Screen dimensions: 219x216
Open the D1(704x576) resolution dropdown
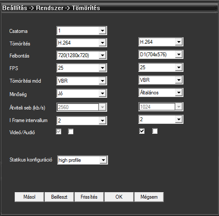coord(161,55)
